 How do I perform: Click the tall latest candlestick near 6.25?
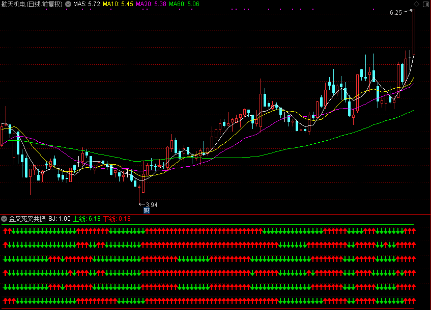click(x=414, y=32)
